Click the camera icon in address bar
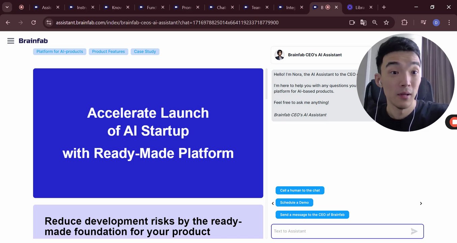The image size is (457, 243). [x=352, y=23]
